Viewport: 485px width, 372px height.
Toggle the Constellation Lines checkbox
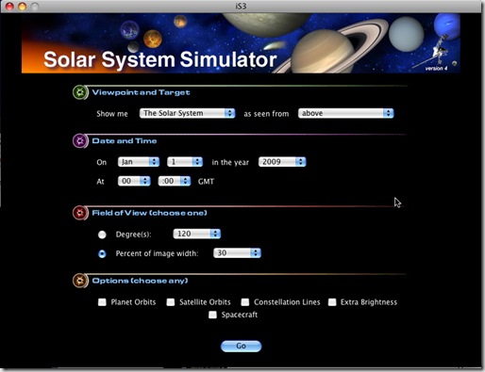pyautogui.click(x=245, y=302)
